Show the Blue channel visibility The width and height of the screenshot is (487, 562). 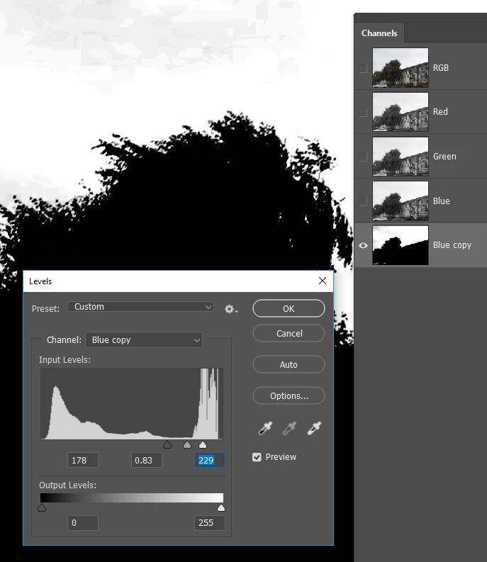[x=363, y=201]
